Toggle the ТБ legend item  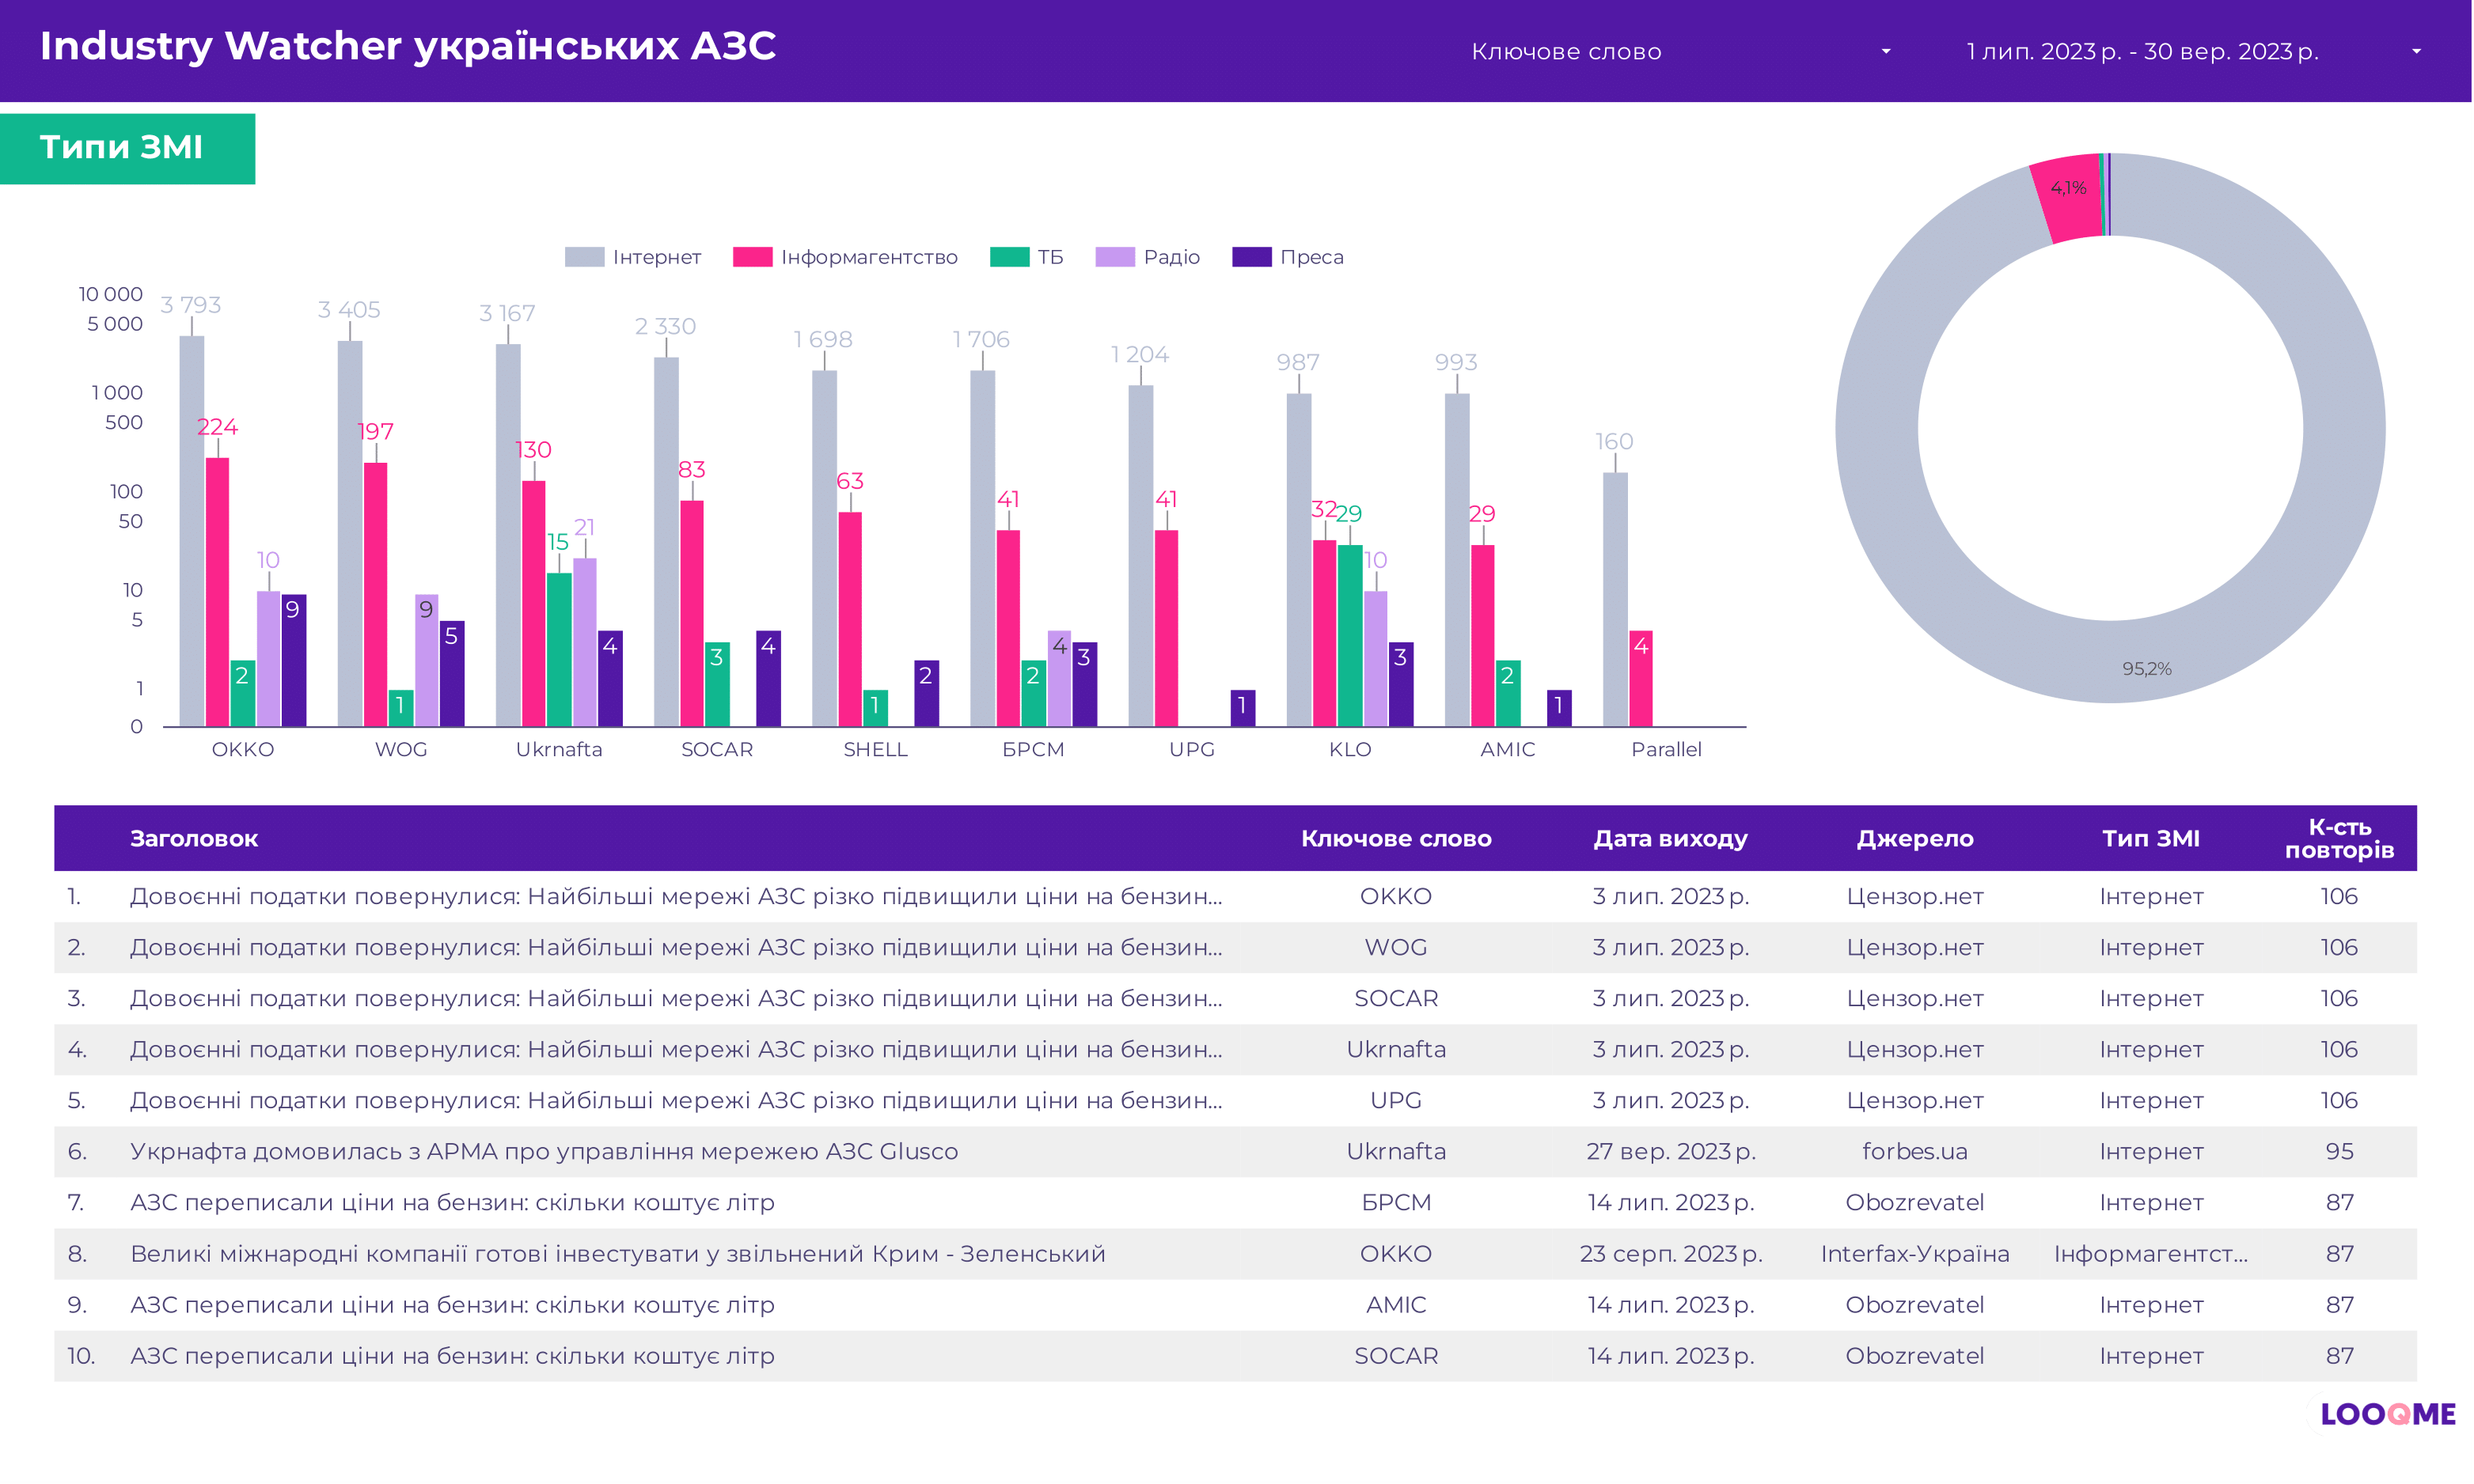coord(1049,257)
